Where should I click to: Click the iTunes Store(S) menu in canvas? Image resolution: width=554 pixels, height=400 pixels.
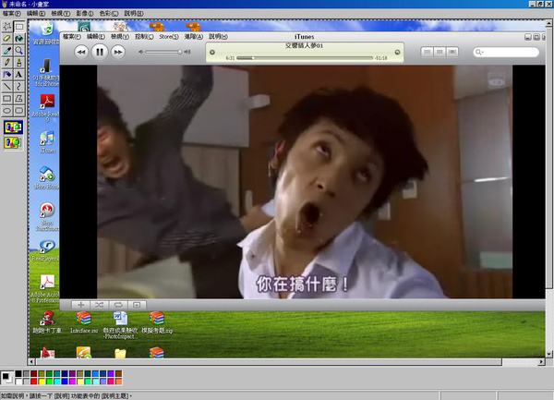(x=169, y=36)
